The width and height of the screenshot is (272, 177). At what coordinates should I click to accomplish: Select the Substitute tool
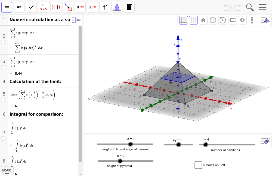coord(68,7)
